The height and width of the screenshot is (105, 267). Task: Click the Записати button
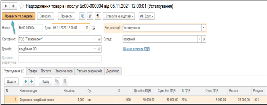click(x=46, y=16)
